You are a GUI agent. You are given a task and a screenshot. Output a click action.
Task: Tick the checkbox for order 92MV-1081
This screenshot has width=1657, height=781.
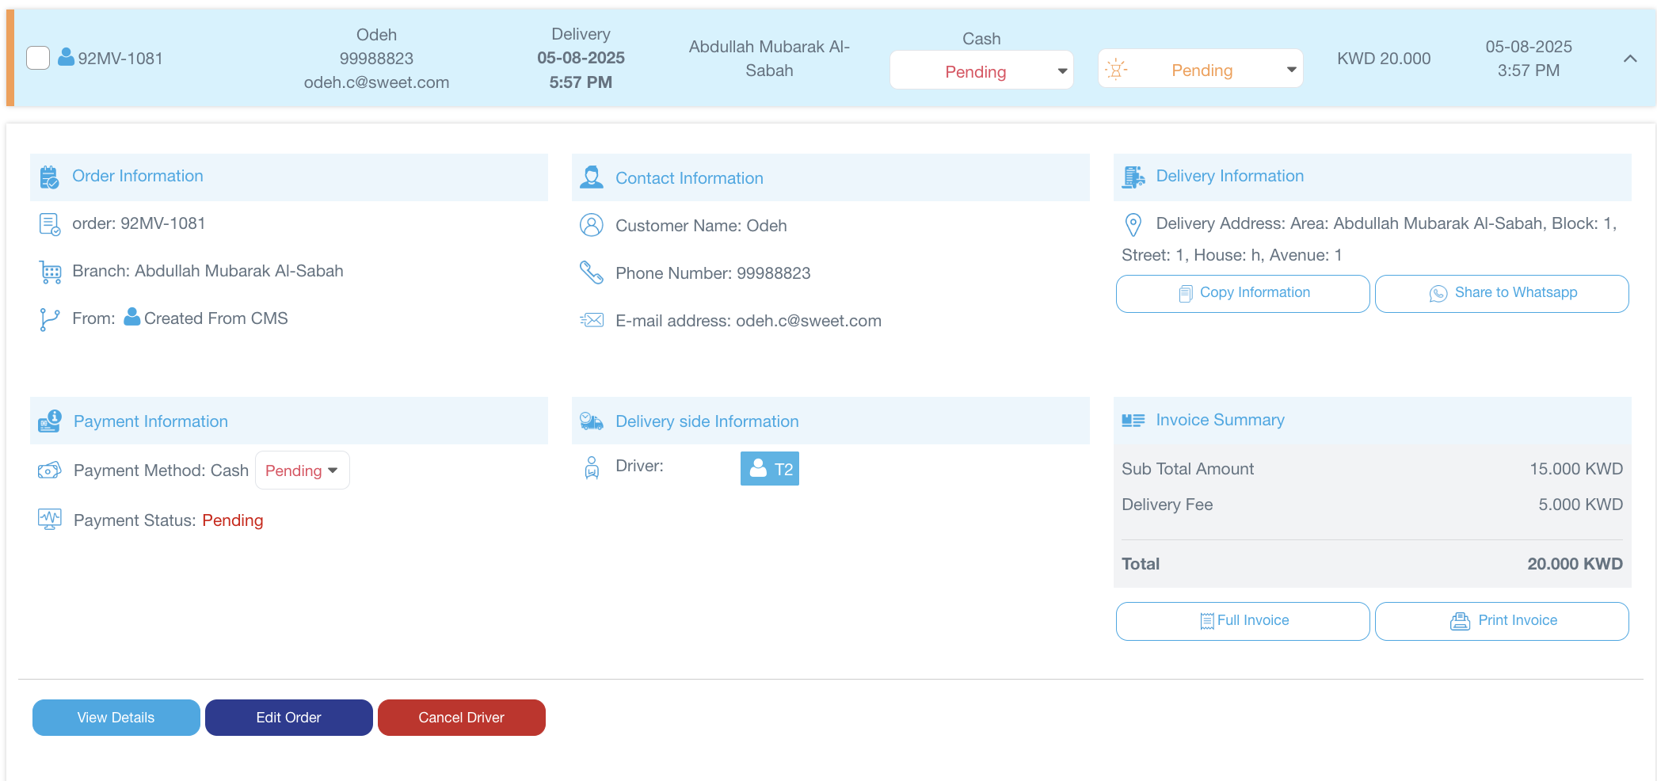(38, 58)
